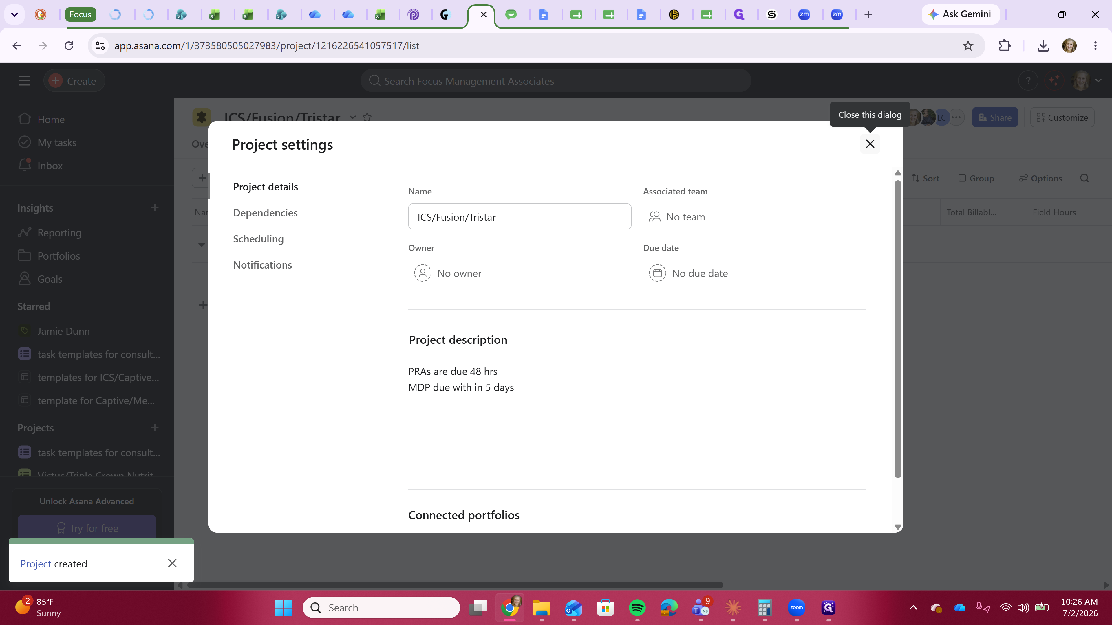This screenshot has width=1112, height=625.
Task: Open browser downloads icon
Action: 1043,45
